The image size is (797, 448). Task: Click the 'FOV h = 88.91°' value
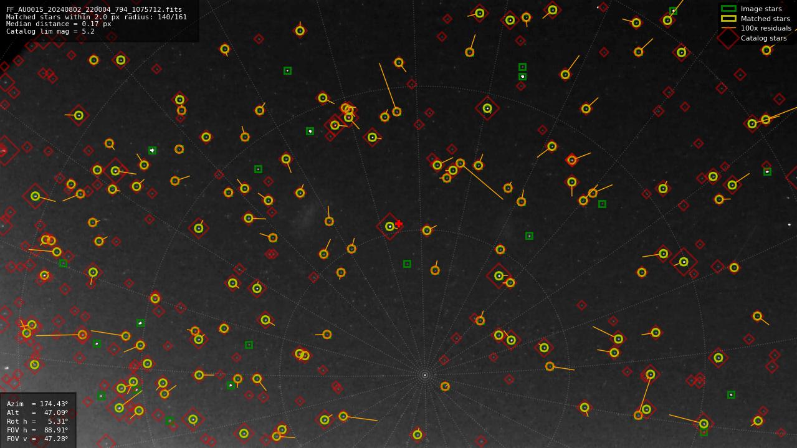pos(37,430)
